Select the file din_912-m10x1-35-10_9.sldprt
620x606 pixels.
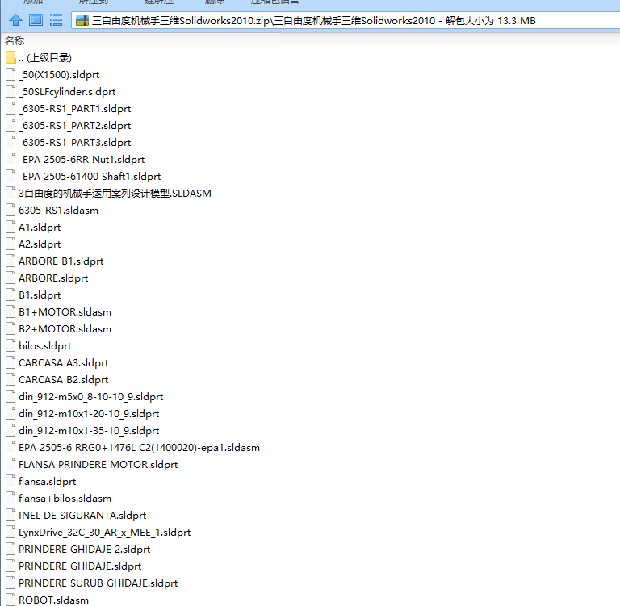point(89,430)
